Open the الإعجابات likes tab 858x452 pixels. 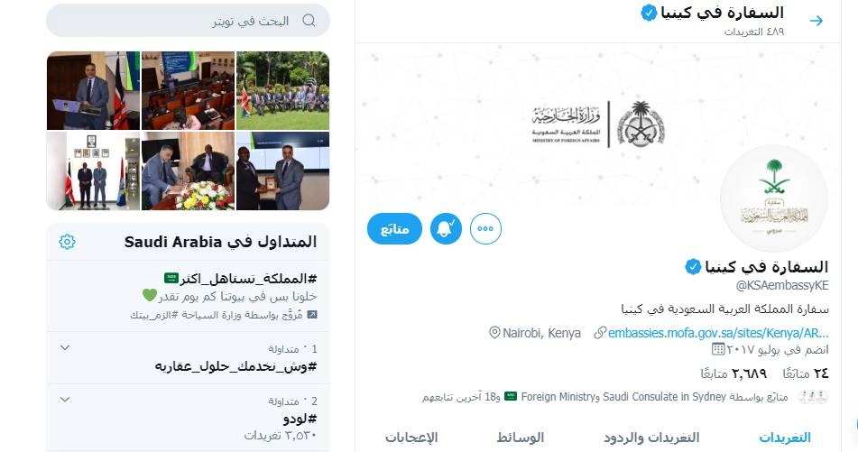point(411,438)
